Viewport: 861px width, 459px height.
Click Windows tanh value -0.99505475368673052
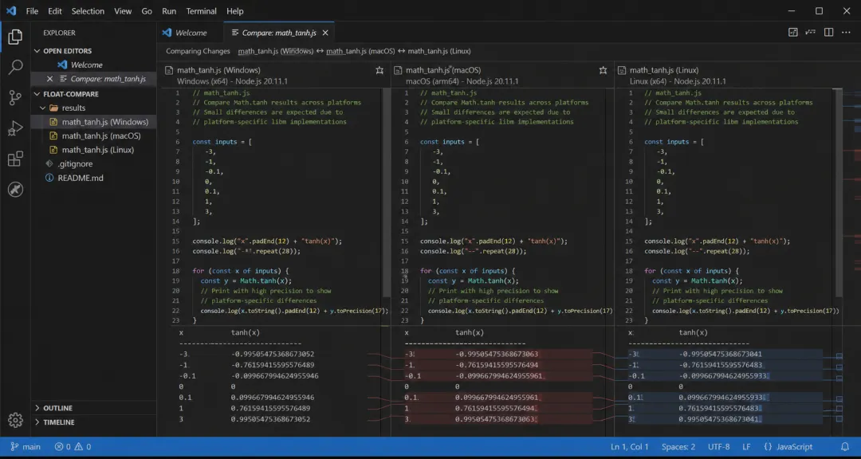pyautogui.click(x=273, y=354)
